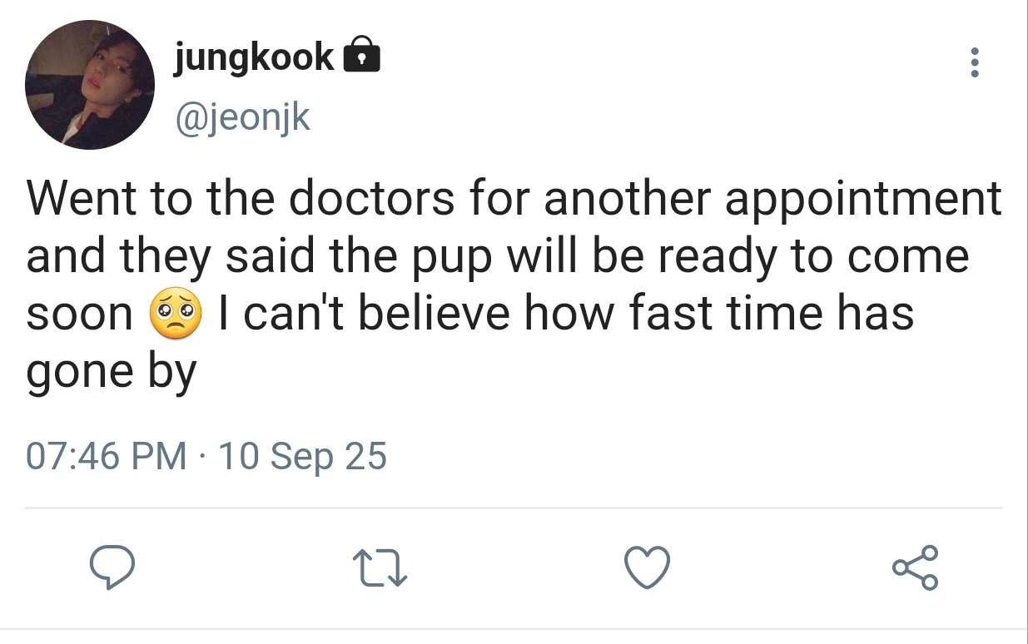Click the "gone by" text on the last line
This screenshot has width=1028, height=644.
[x=111, y=370]
